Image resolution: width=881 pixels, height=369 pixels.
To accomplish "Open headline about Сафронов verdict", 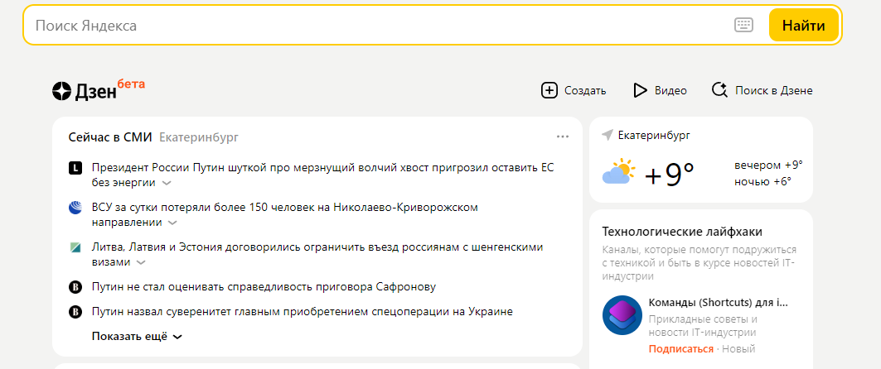I will point(264,287).
